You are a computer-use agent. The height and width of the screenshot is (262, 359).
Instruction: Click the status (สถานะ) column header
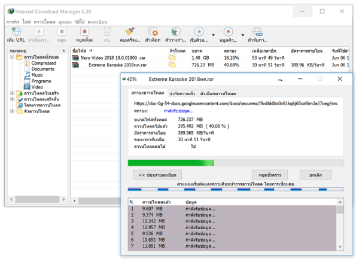pyautogui.click(x=236, y=51)
